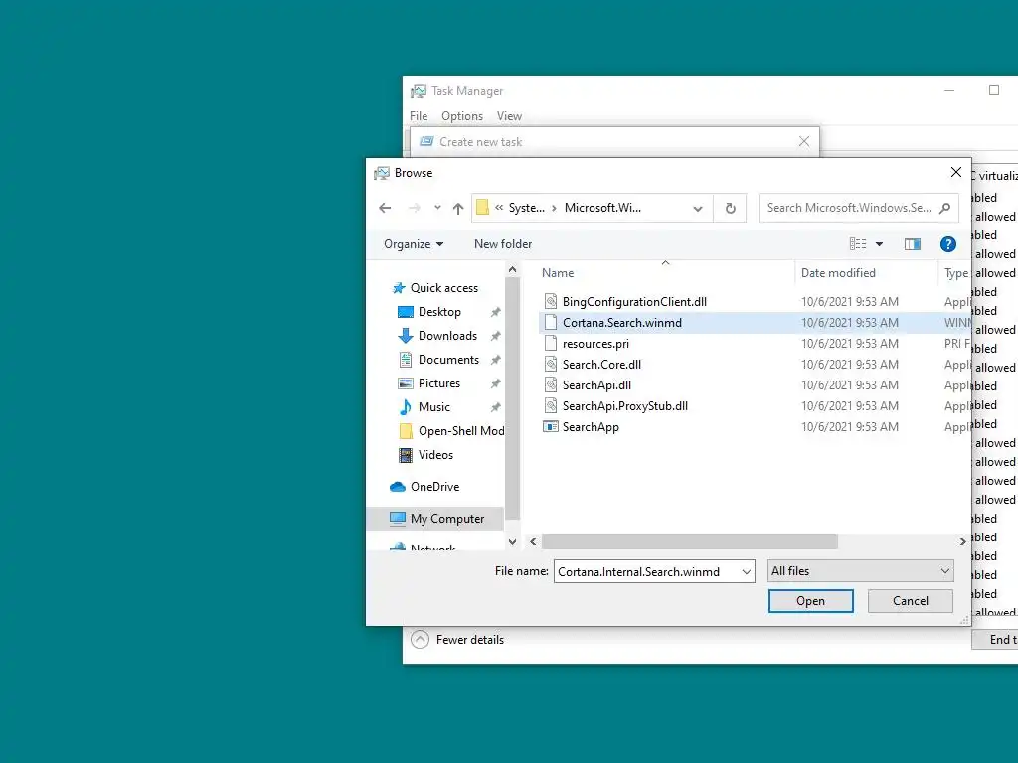This screenshot has height=763, width=1018.
Task: Expand the File name dropdown arrow
Action: pos(746,571)
